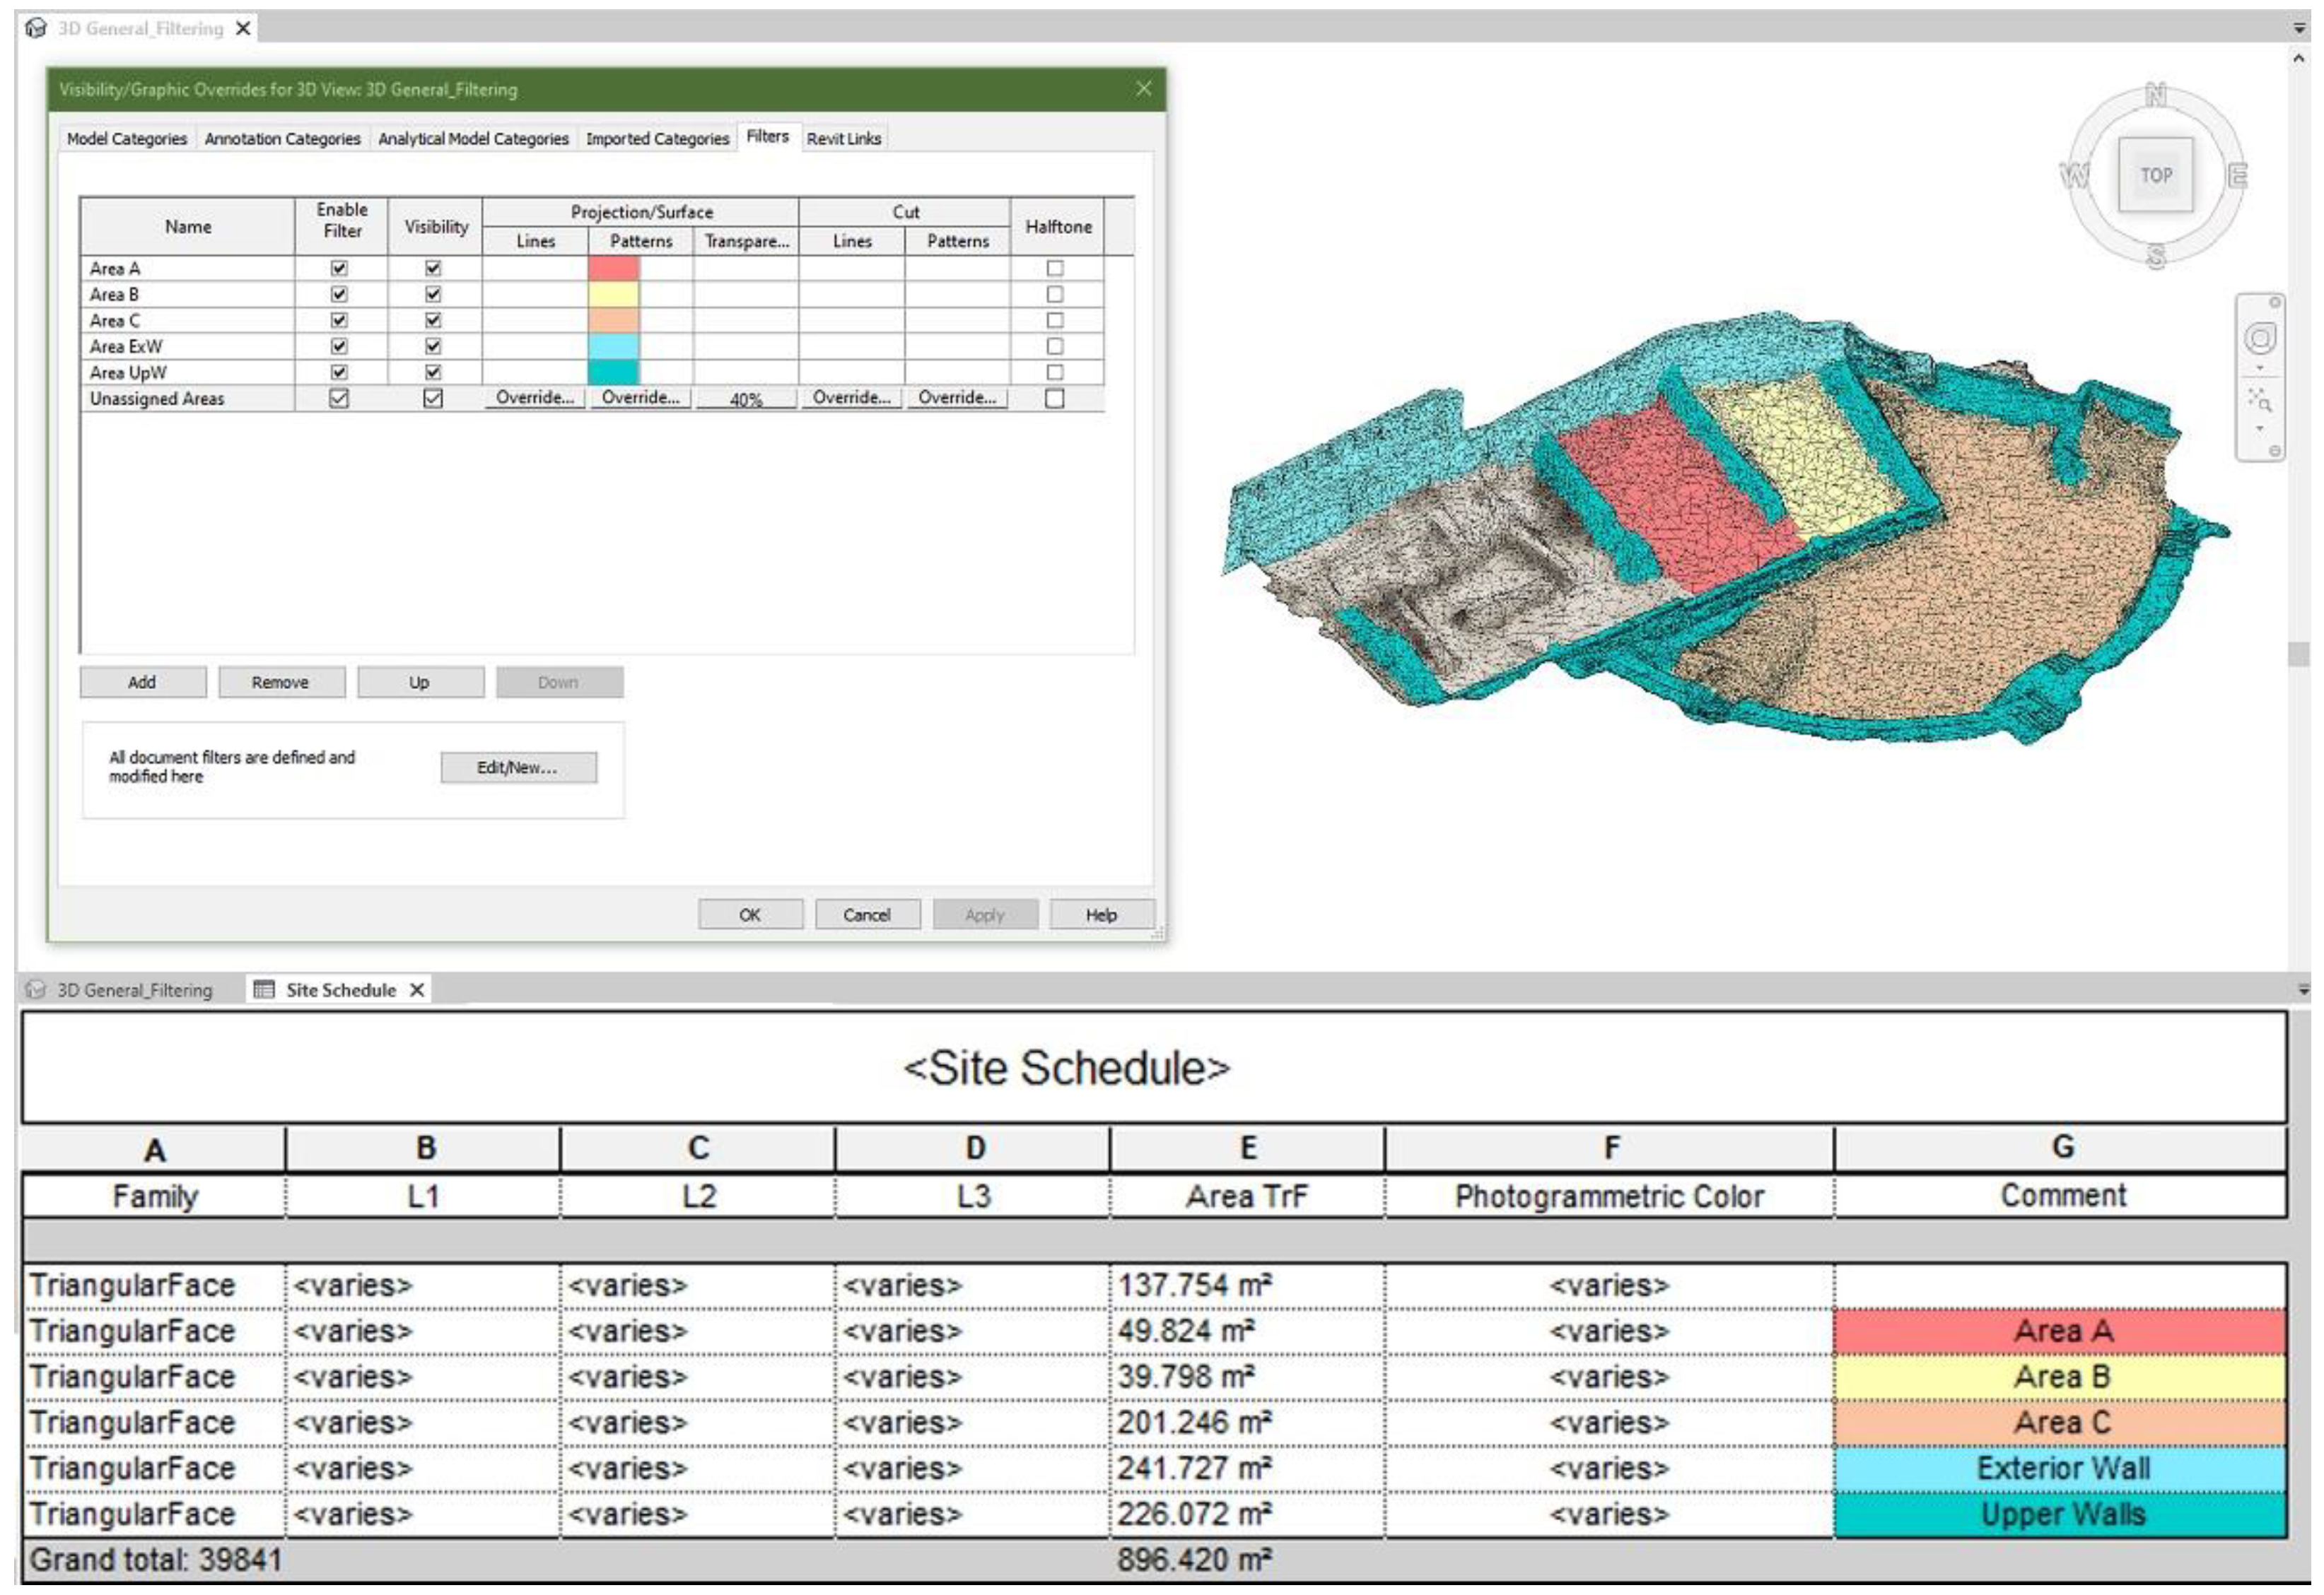This screenshot has height=1595, width=2324.
Task: Click the W compass direction on the ViewCube
Action: 2074,176
